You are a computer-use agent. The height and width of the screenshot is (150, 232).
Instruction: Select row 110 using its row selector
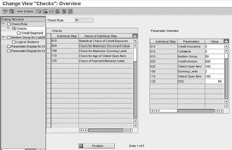[x=49, y=56]
